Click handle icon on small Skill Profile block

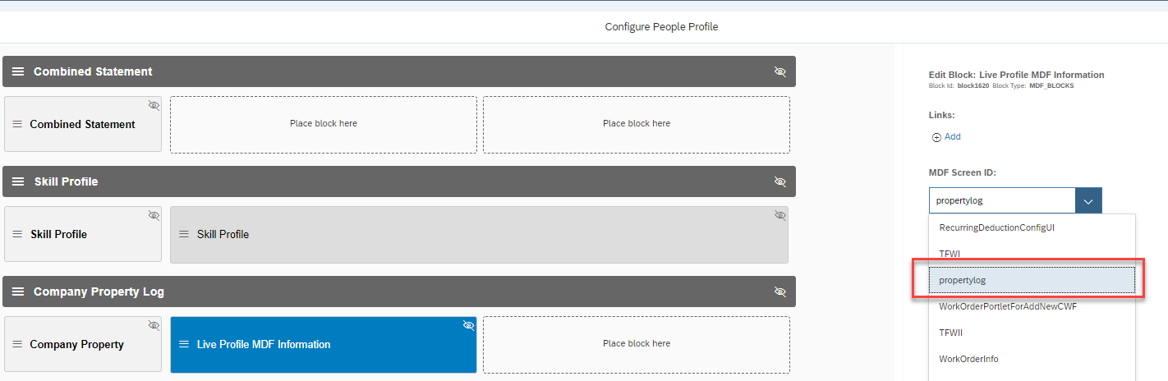pyautogui.click(x=17, y=234)
